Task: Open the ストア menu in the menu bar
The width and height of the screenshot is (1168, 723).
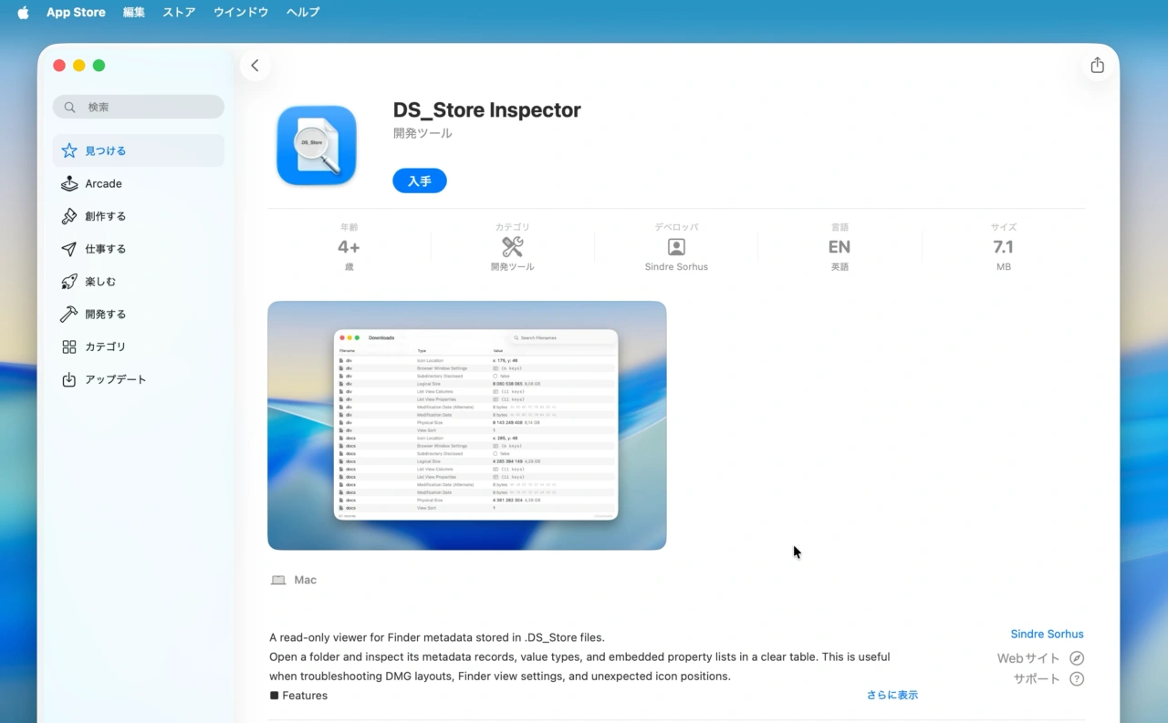Action: (x=179, y=12)
